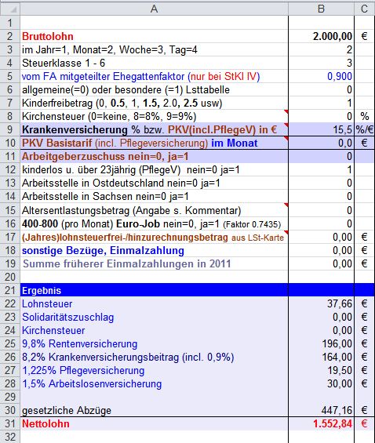Click the select-all corner triangle
Screen dimensions: 375x443
[x=10, y=9]
